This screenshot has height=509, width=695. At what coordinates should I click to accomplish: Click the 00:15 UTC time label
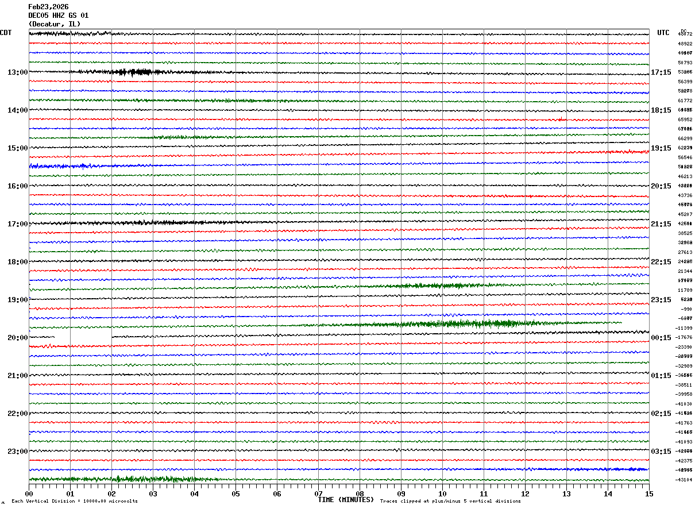(x=661, y=338)
